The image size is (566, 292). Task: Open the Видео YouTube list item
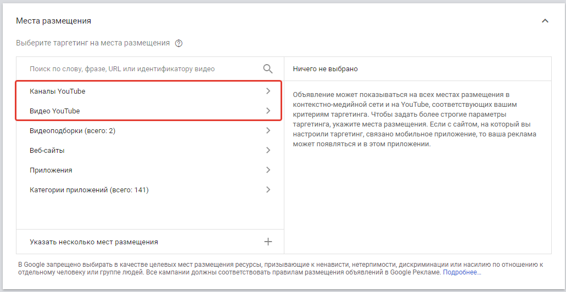click(150, 111)
